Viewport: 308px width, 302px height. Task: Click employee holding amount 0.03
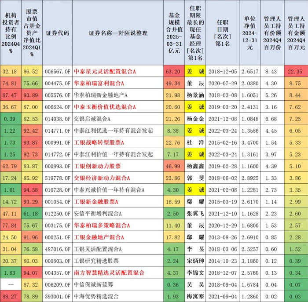[295, 297]
